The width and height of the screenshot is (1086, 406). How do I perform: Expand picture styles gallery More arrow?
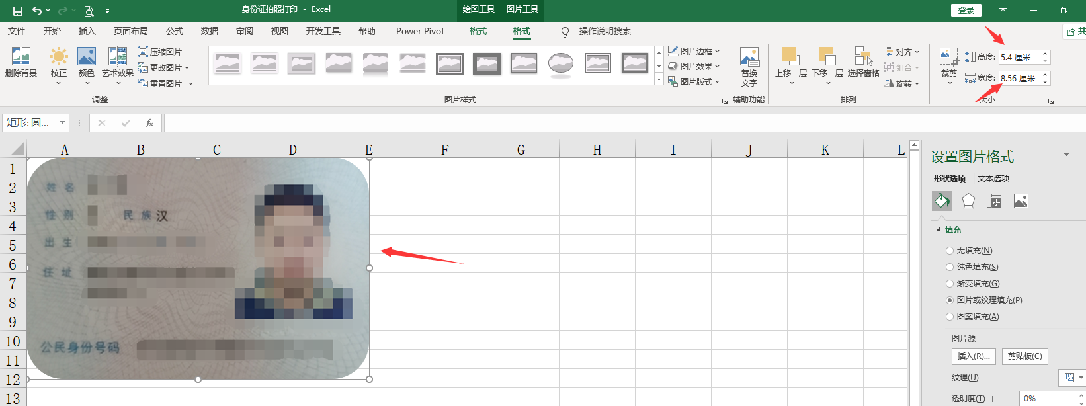pos(659,80)
